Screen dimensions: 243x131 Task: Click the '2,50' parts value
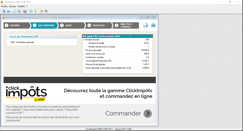pyautogui.click(x=147, y=40)
